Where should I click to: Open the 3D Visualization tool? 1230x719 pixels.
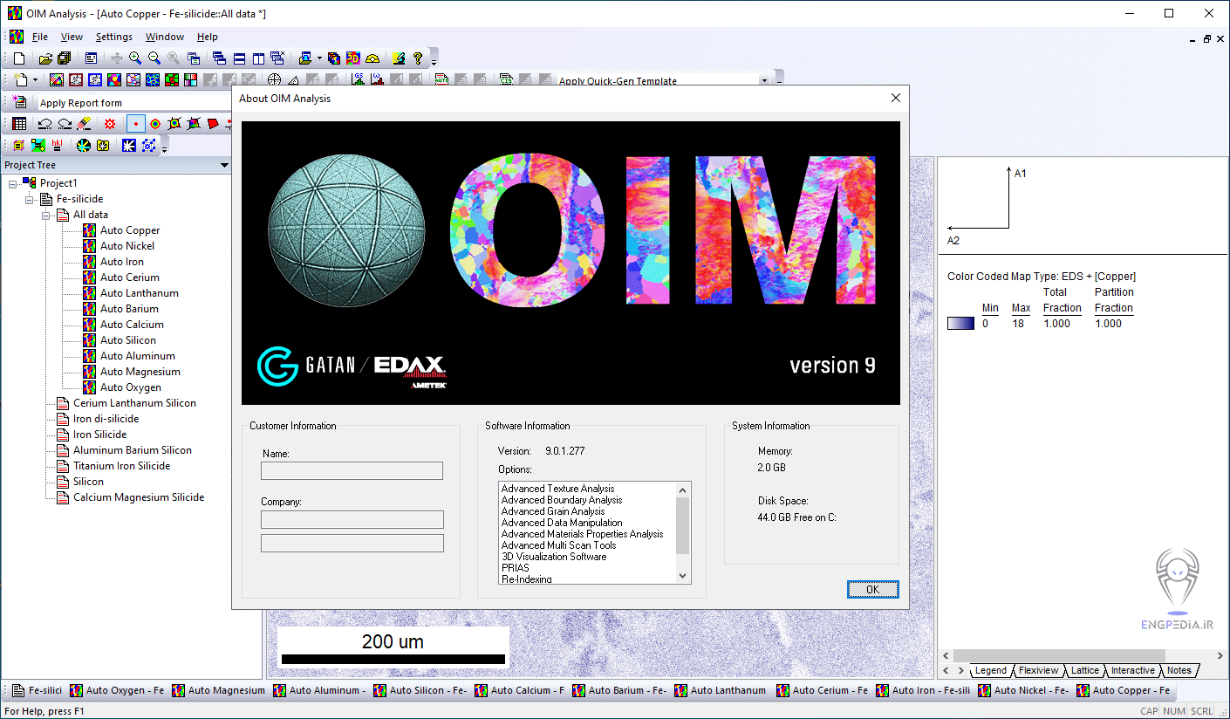click(x=352, y=58)
